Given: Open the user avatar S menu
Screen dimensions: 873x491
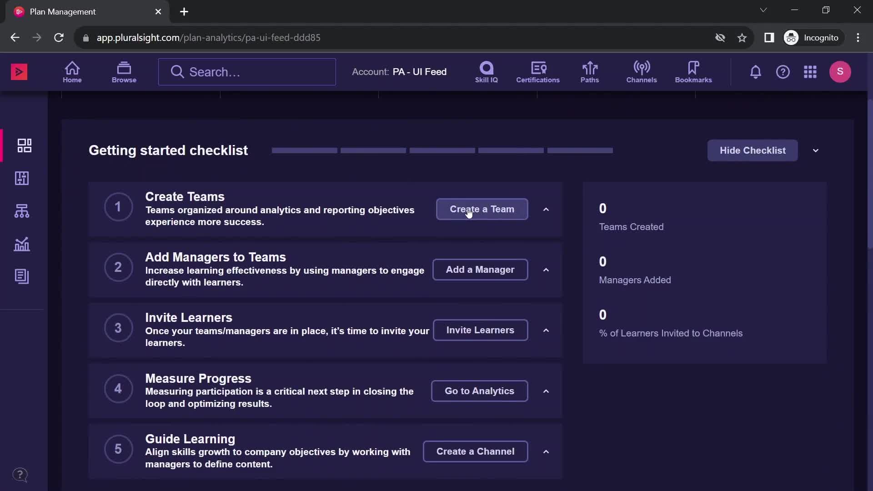Looking at the screenshot, I should (x=840, y=72).
